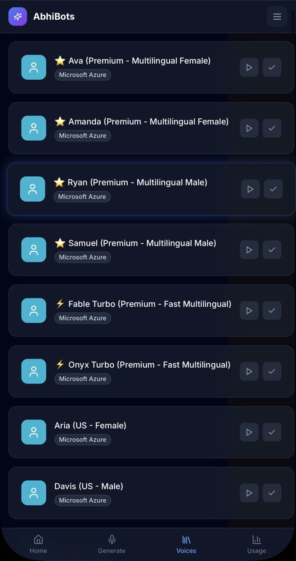Play the Aria voice sample
This screenshot has width=296, height=561.
click(249, 432)
